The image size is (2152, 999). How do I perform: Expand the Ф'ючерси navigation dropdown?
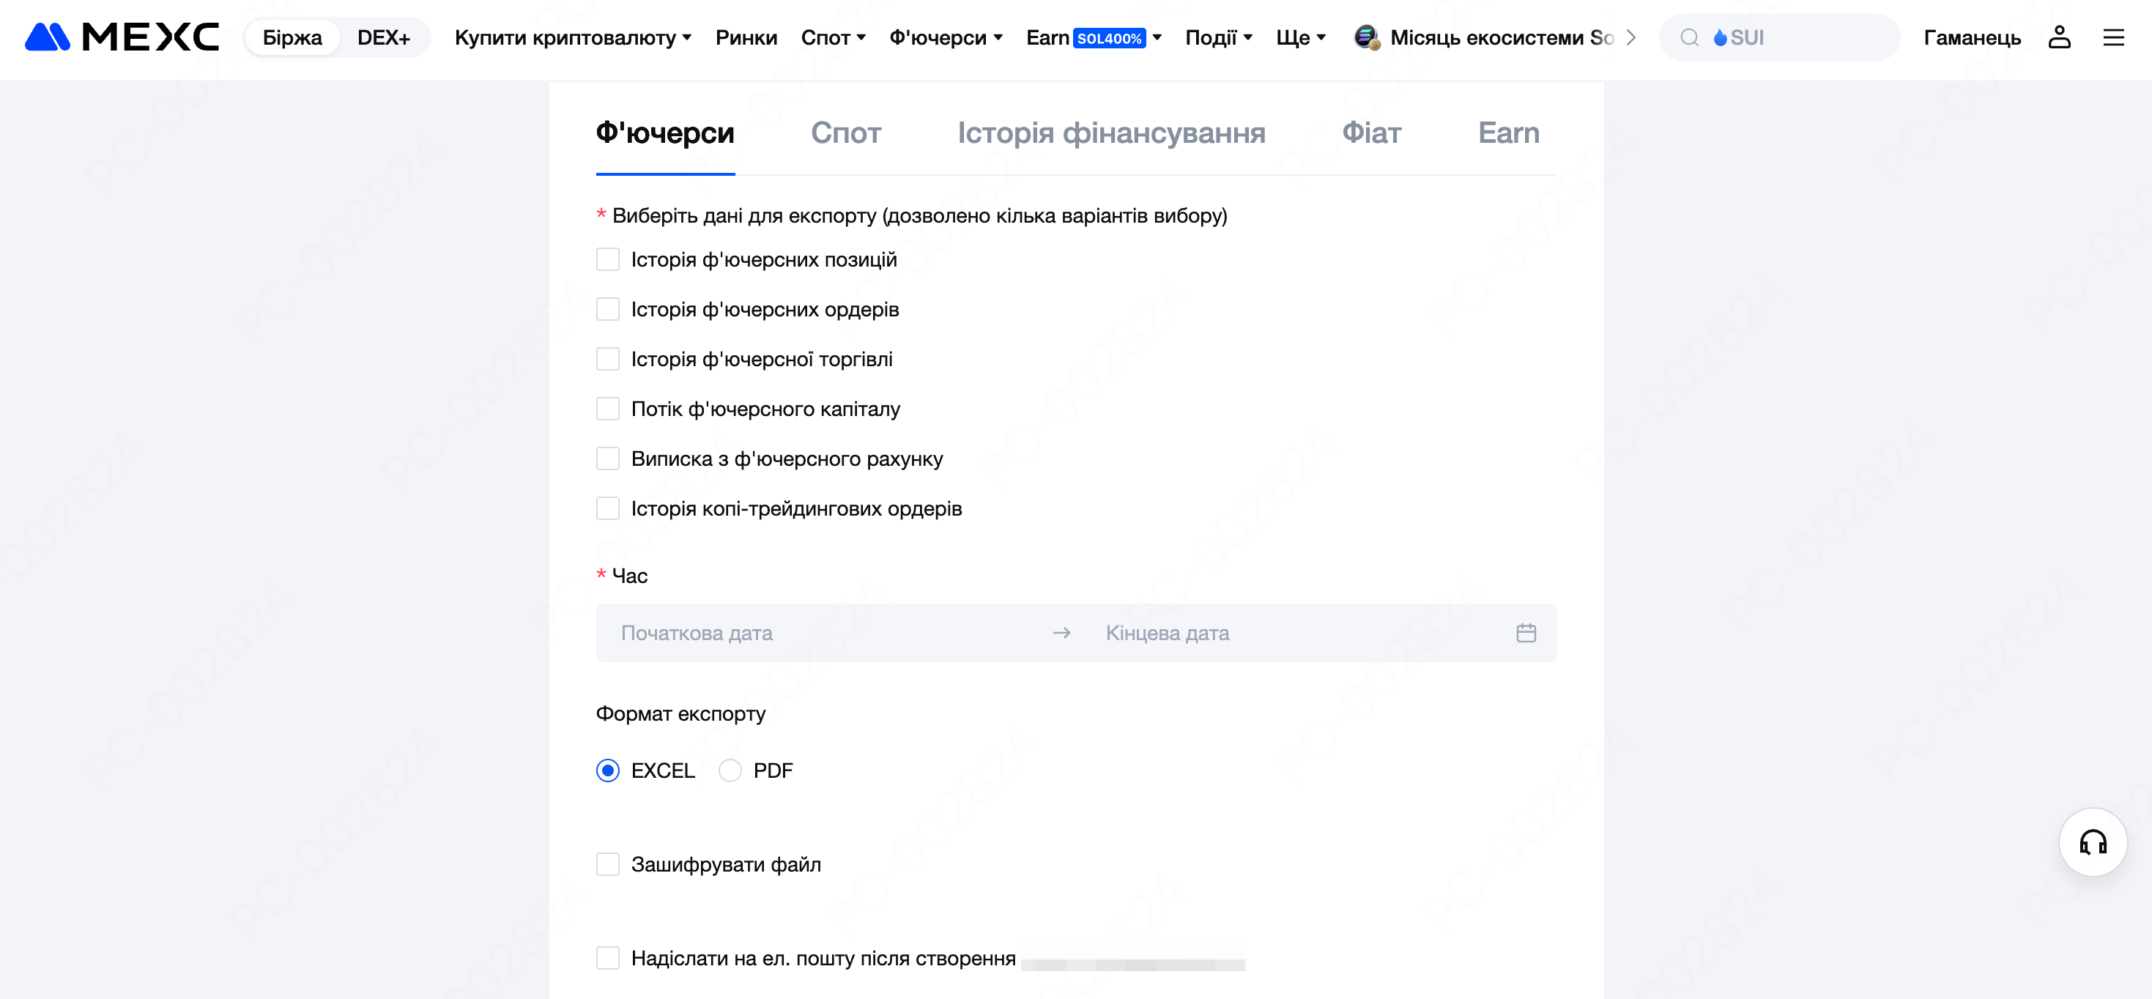coord(946,37)
